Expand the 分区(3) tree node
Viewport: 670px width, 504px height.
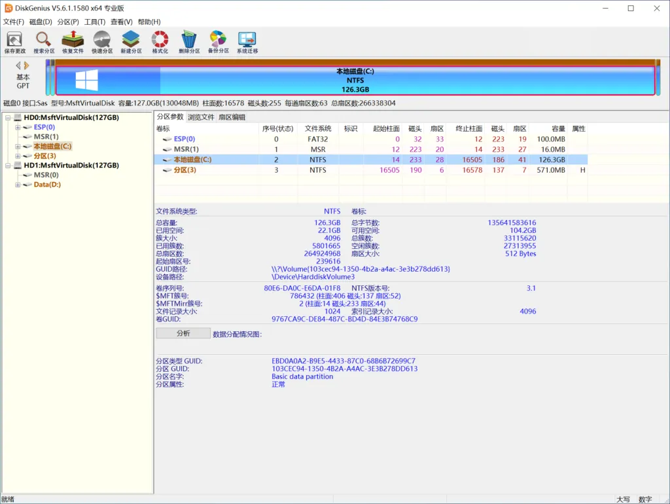point(18,156)
